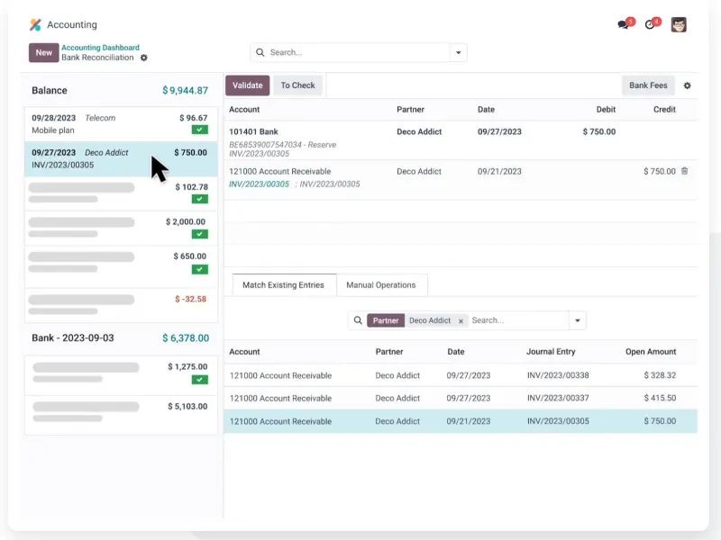
Task: Click the Odoo Accounting app logo
Action: (35, 25)
